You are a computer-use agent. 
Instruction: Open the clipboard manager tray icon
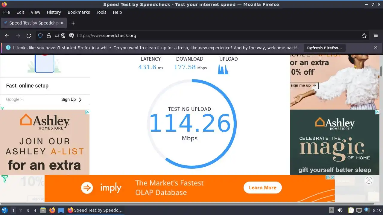pyautogui.click(x=351, y=210)
